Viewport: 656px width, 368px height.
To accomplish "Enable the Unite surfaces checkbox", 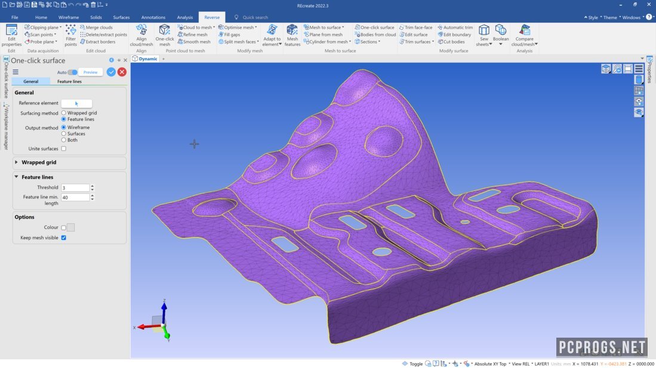I will click(64, 149).
